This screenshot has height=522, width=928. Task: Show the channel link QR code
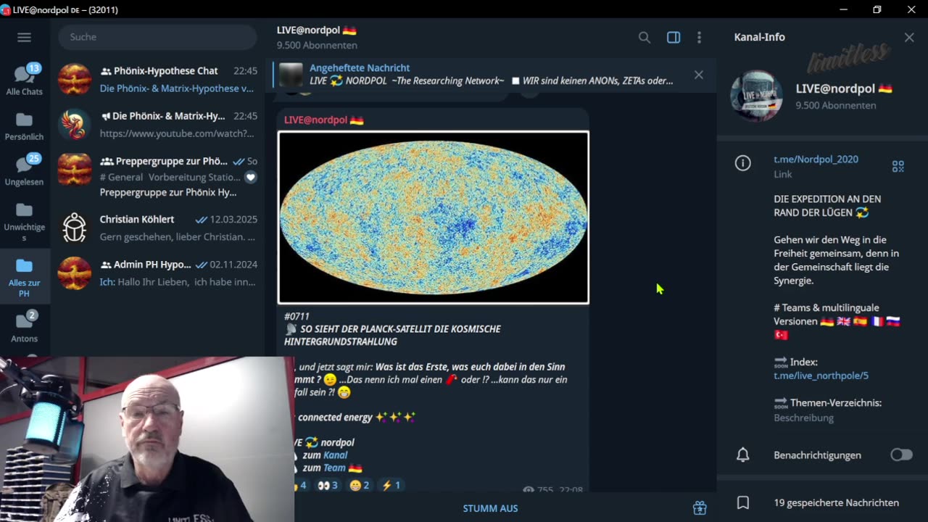(898, 167)
